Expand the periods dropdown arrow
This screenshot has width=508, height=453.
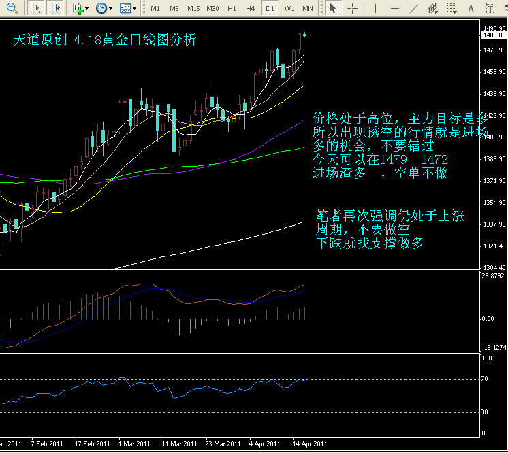[110, 9]
